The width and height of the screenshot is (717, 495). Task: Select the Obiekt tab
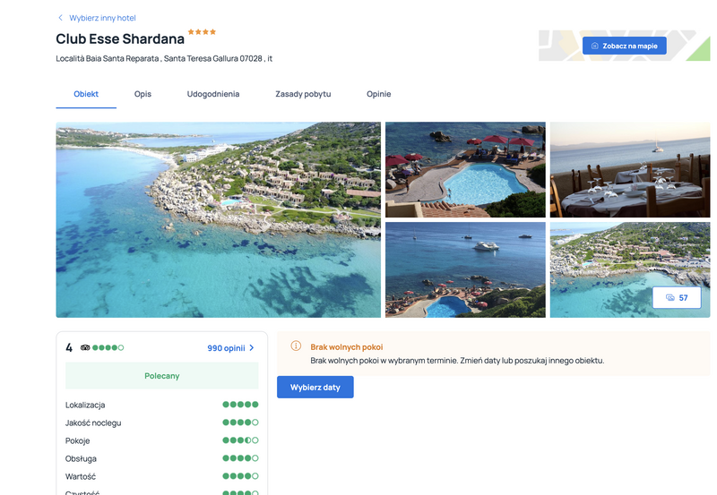pos(86,94)
